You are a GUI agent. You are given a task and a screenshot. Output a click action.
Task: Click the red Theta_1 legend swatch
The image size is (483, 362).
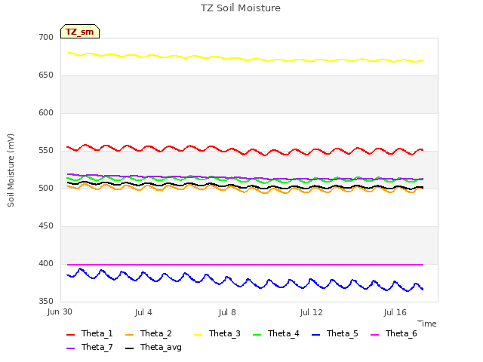70,335
